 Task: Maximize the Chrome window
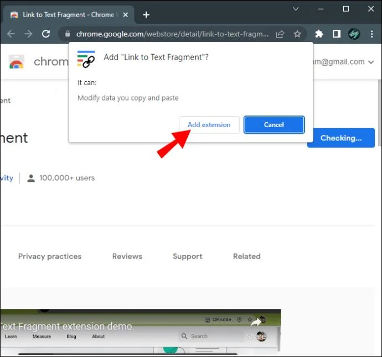coord(345,9)
